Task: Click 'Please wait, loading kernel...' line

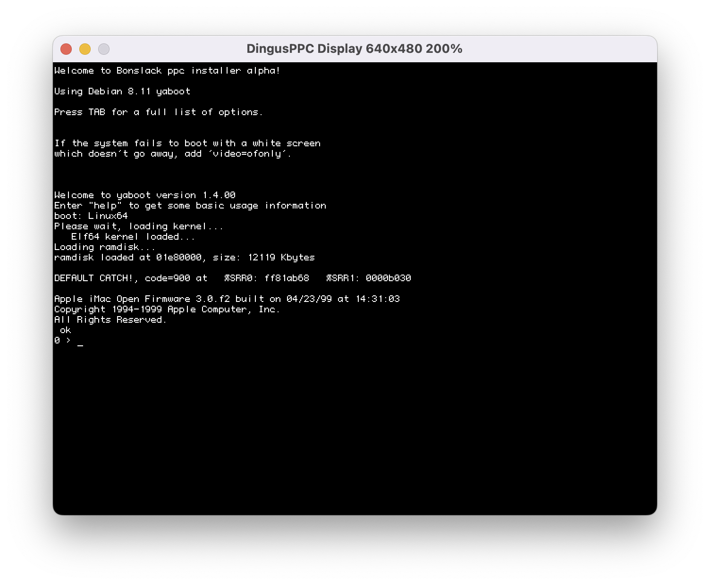Action: 139,226
